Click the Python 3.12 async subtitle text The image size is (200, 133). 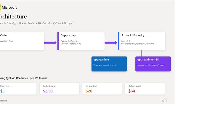(x=63, y=23)
